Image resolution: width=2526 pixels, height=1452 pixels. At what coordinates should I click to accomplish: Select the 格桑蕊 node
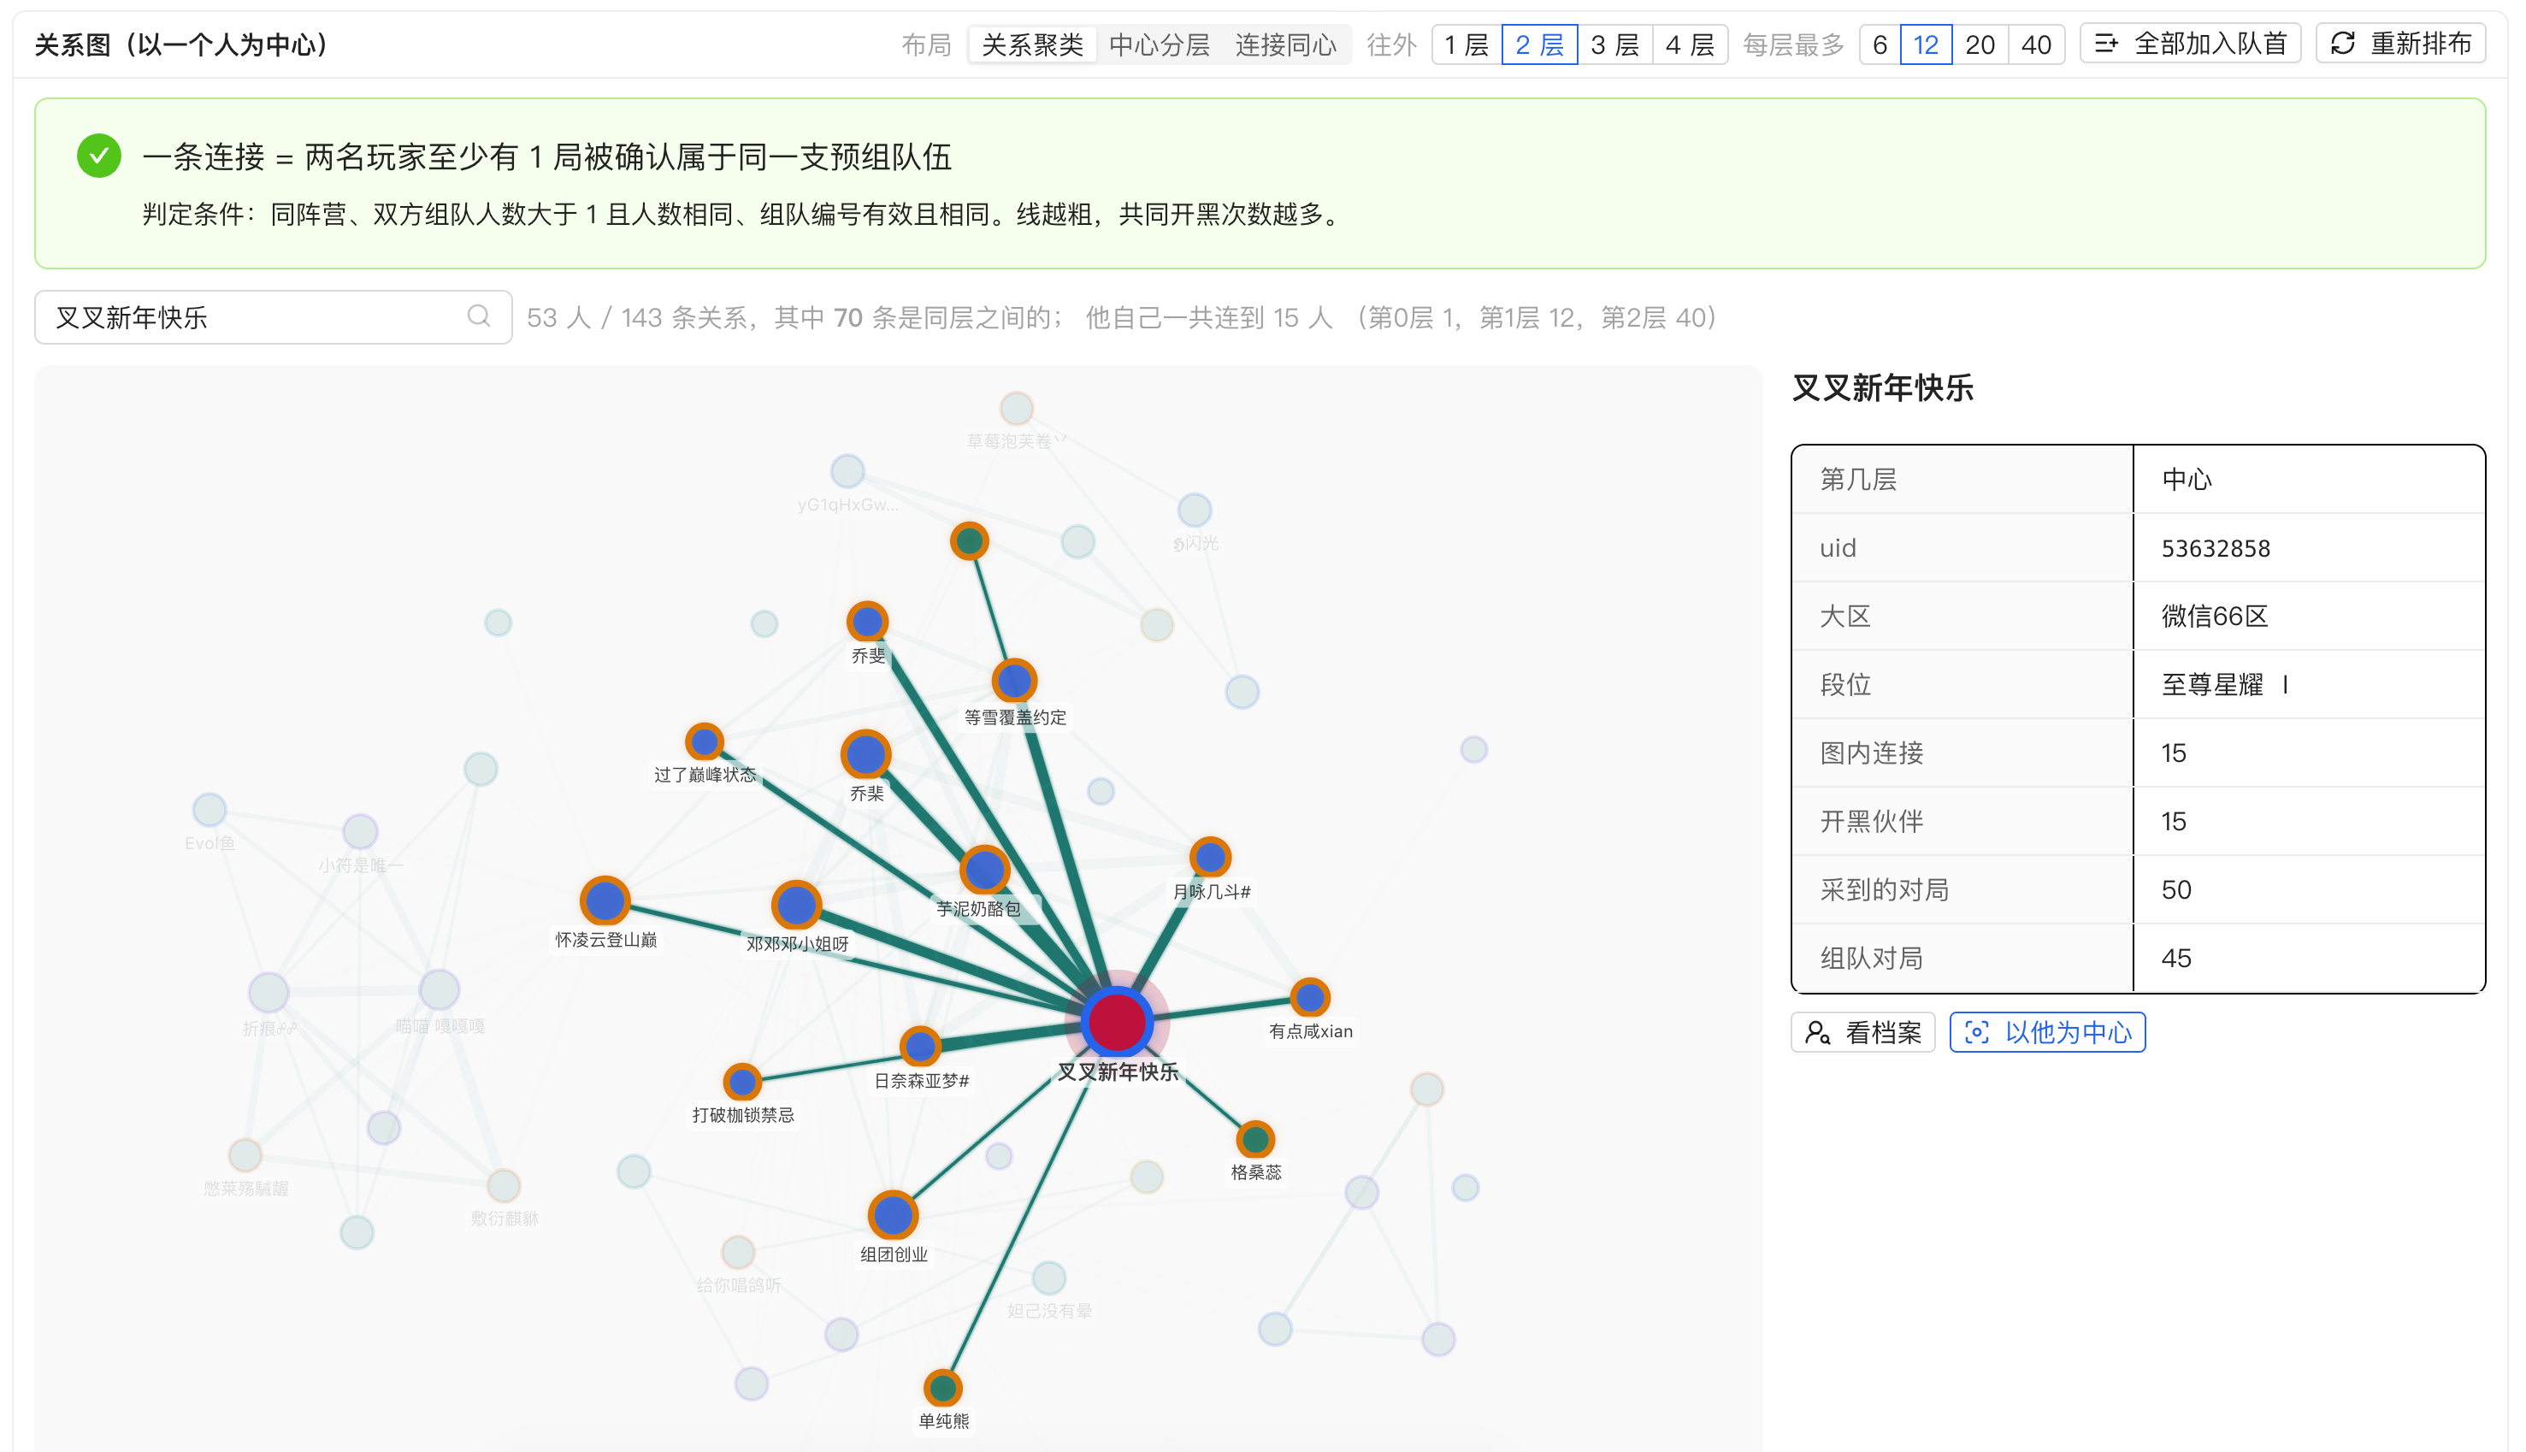click(x=1255, y=1139)
